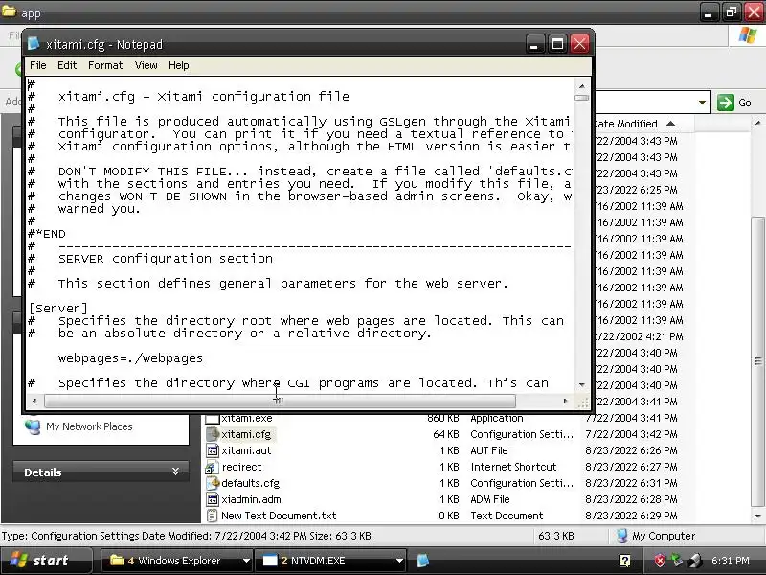
Task: Click the safely remove hardware tray icon
Action: pos(696,561)
